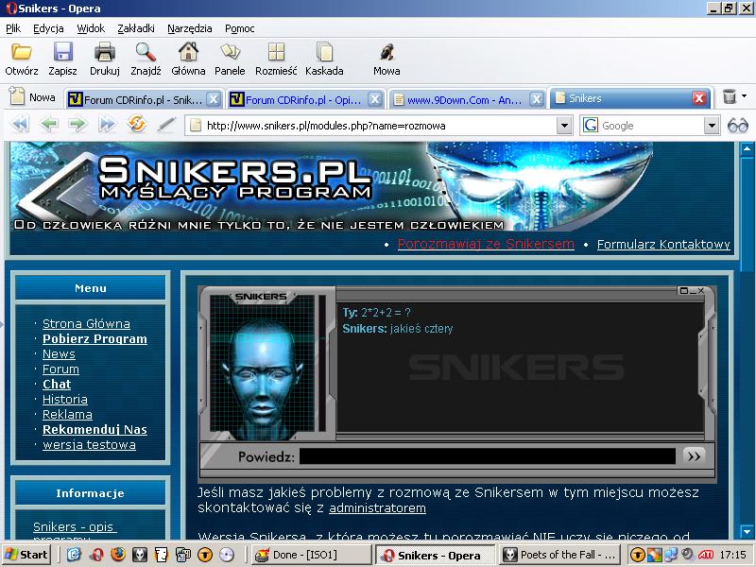Open the Plik menu
Screen dimensions: 756x567
13,28
